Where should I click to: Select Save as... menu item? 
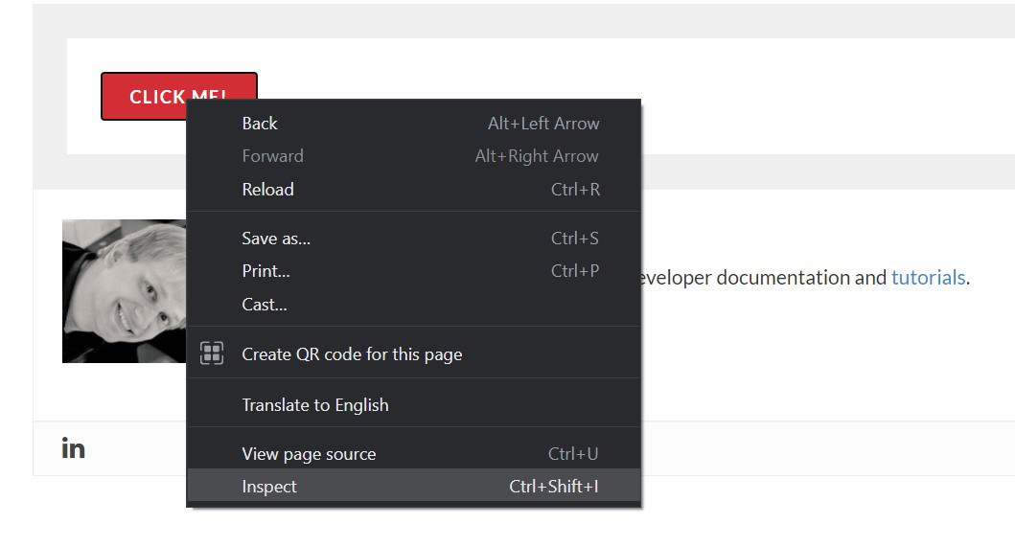coord(276,239)
